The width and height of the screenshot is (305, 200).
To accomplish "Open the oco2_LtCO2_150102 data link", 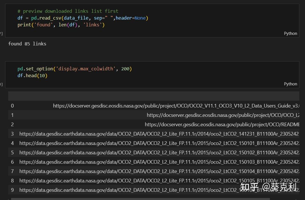I will (x=159, y=152).
